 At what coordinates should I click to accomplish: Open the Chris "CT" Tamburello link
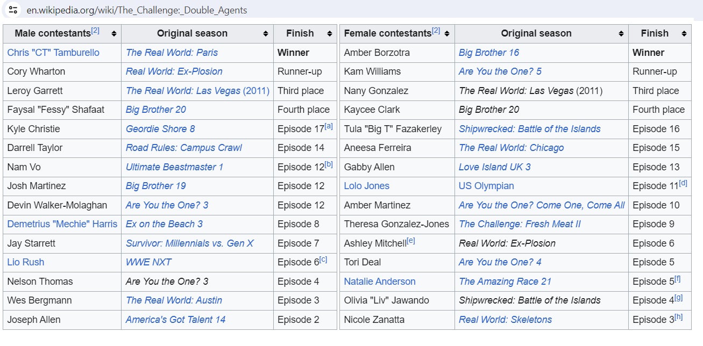click(x=53, y=53)
